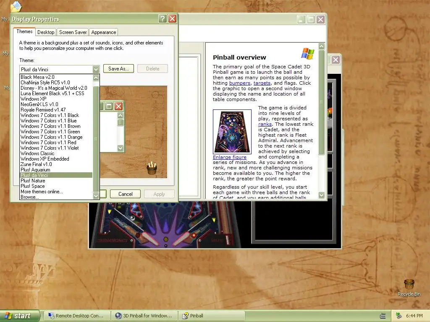430x322 pixels.
Task: Select Luna Element Black v5.1 + CSS
Action: click(56, 93)
